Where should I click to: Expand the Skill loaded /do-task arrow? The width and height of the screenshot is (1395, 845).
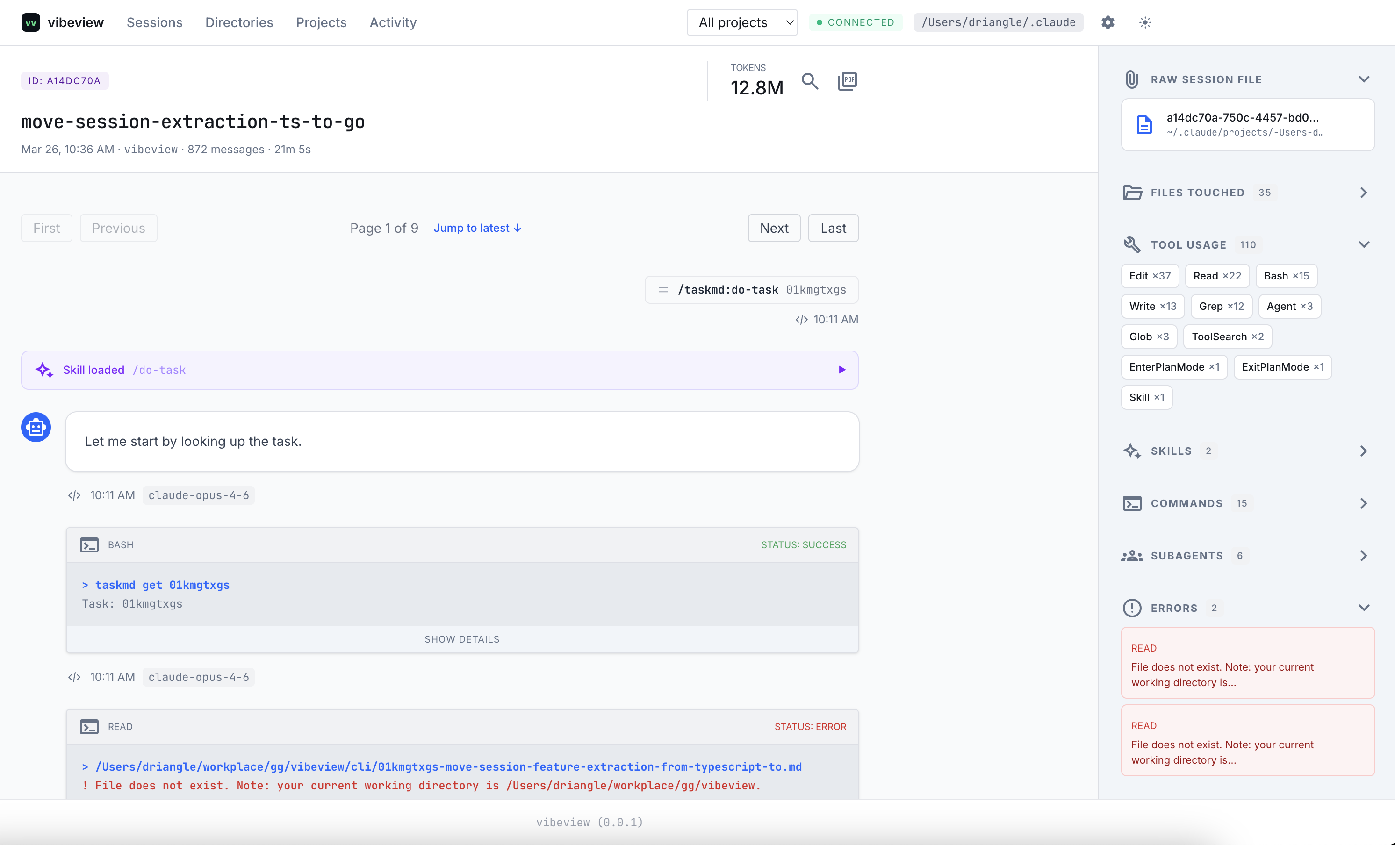coord(842,370)
